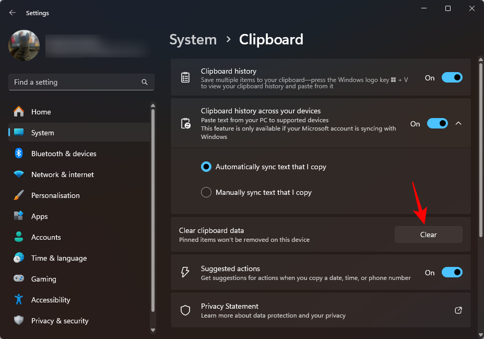Open Accessibility settings

pyautogui.click(x=50, y=300)
